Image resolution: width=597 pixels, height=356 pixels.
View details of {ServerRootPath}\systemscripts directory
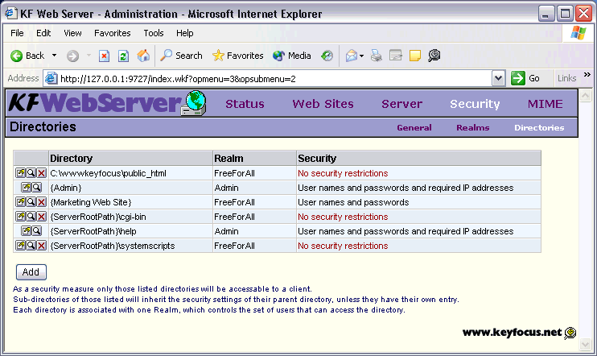point(31,246)
